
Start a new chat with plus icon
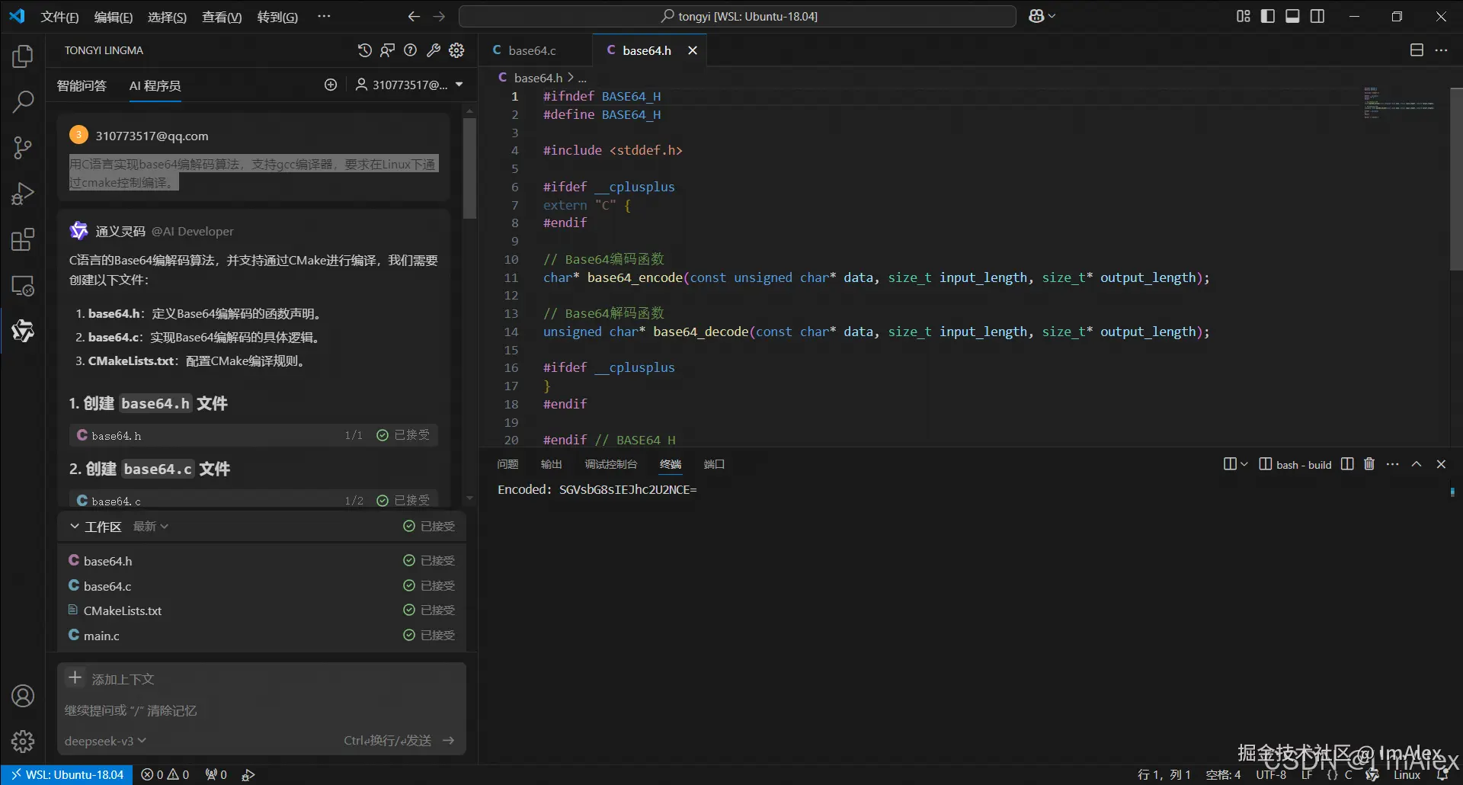tap(331, 85)
